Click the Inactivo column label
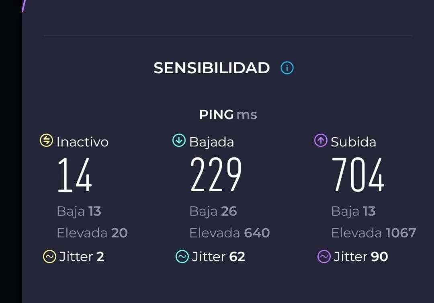 tap(82, 142)
